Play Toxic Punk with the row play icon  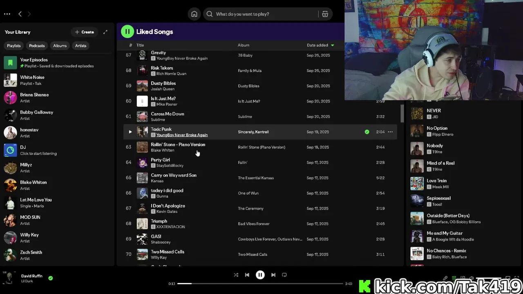(130, 132)
